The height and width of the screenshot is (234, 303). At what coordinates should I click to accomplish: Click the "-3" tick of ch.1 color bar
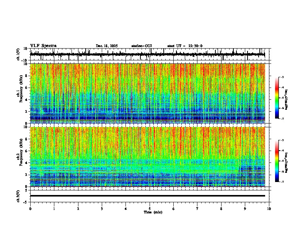[282, 77]
